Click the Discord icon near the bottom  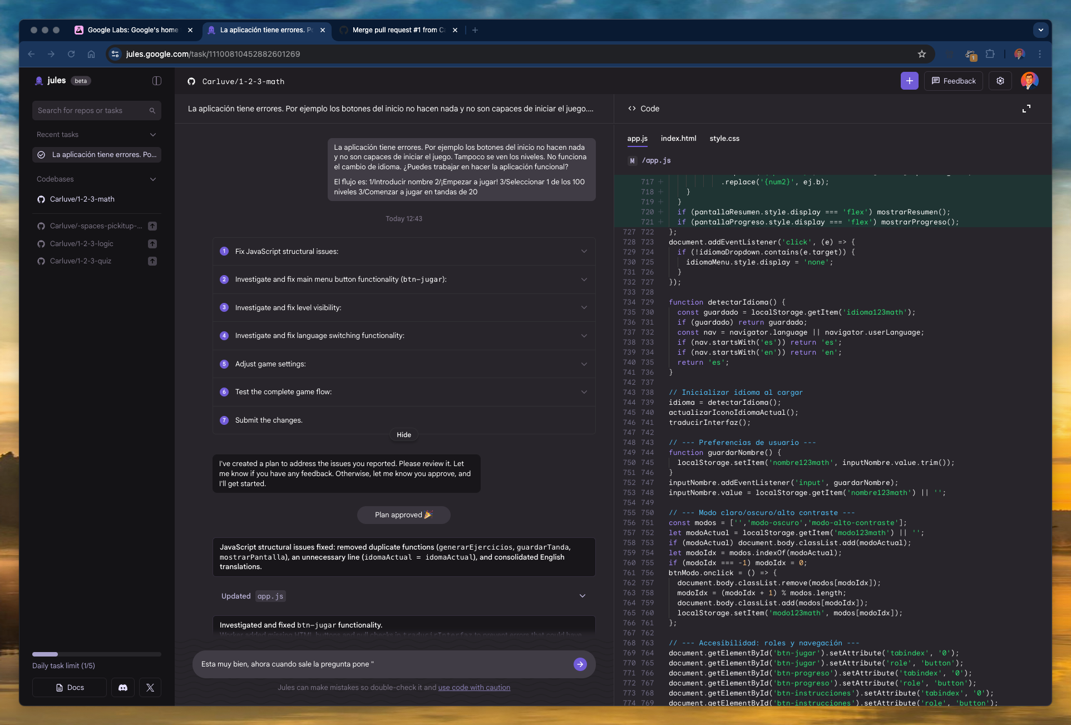coord(122,687)
